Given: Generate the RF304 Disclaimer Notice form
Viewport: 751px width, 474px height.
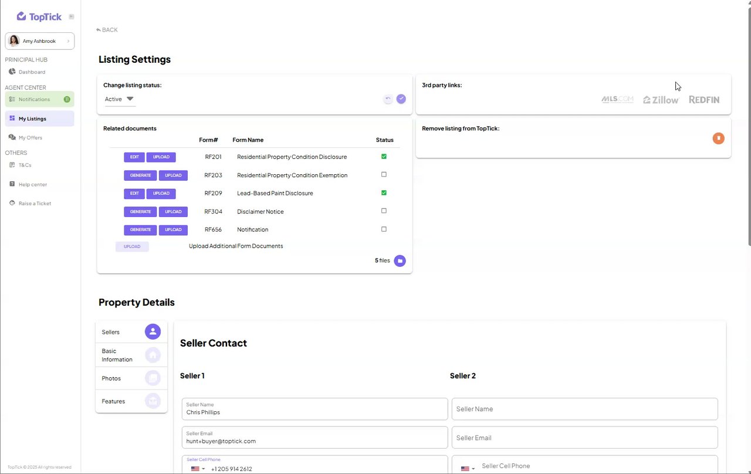Looking at the screenshot, I should pyautogui.click(x=140, y=212).
